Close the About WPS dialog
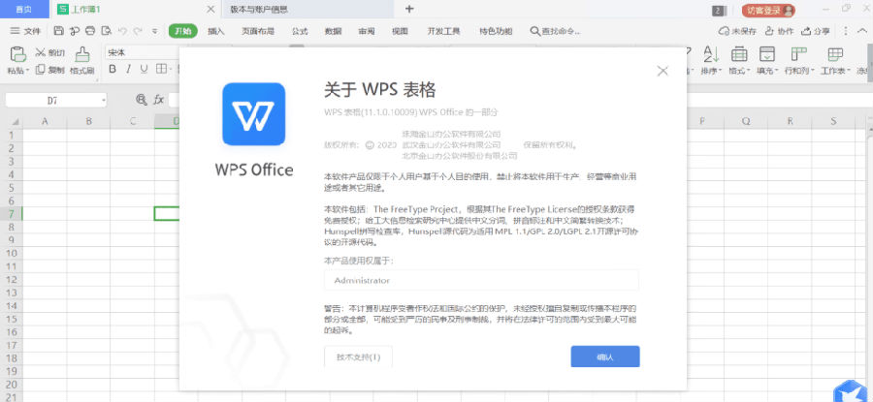This screenshot has width=873, height=402. point(663,71)
